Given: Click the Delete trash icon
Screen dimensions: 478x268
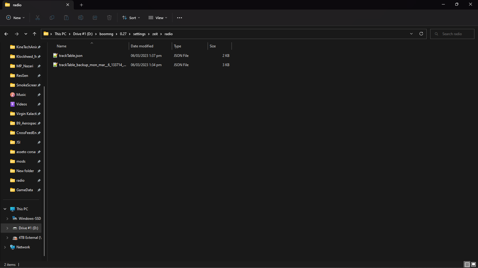Looking at the screenshot, I should click(x=109, y=18).
